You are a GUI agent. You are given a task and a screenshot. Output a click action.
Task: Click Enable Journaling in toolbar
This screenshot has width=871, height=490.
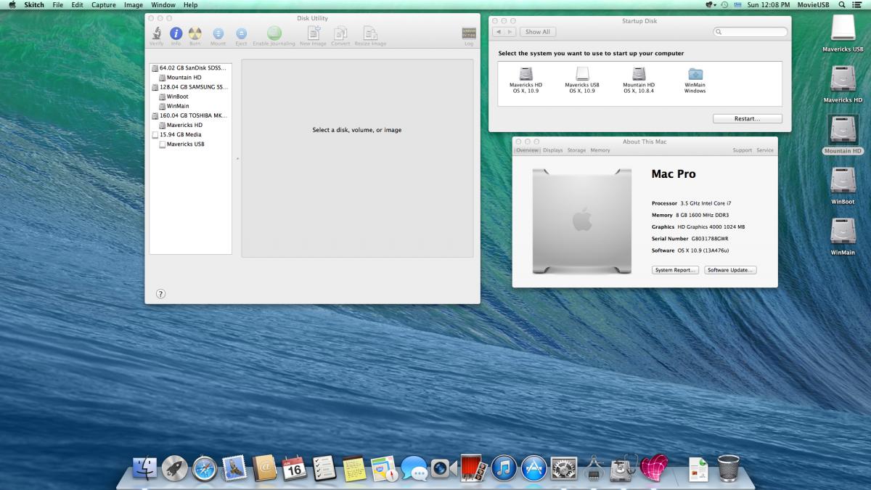(274, 35)
